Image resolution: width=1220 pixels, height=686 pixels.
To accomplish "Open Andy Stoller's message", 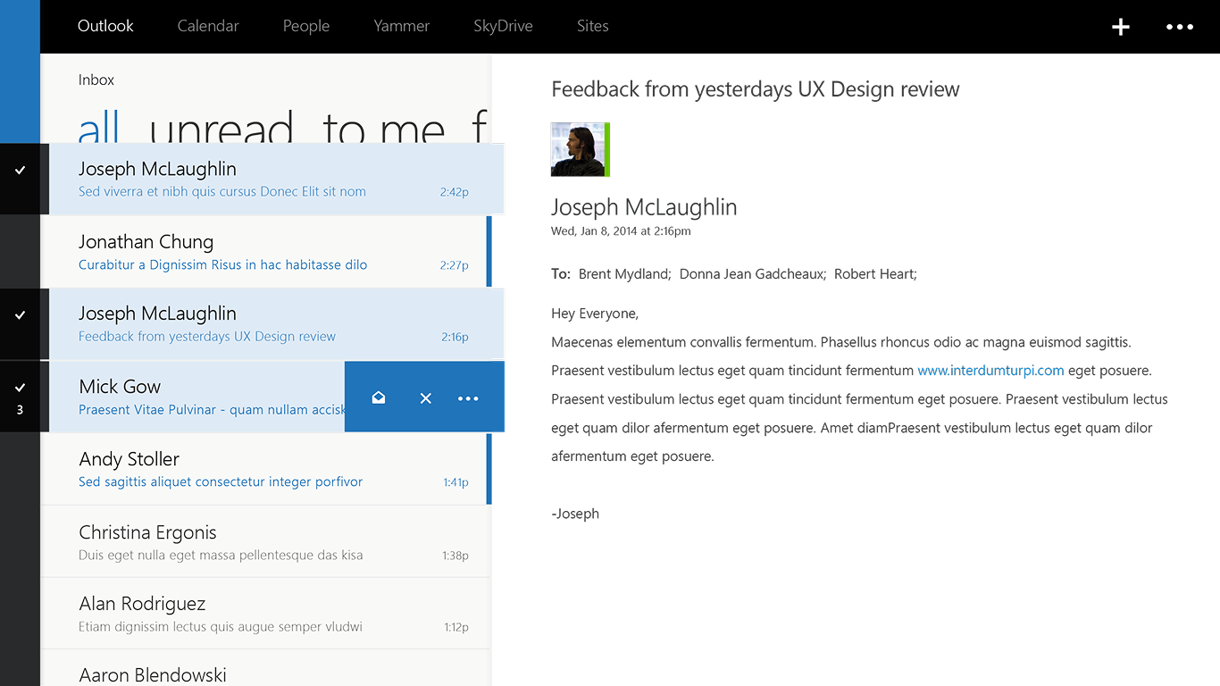I will (266, 469).
